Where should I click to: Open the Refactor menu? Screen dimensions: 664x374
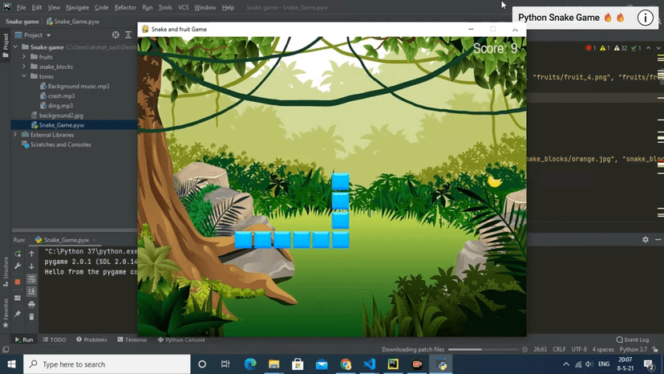(x=125, y=7)
